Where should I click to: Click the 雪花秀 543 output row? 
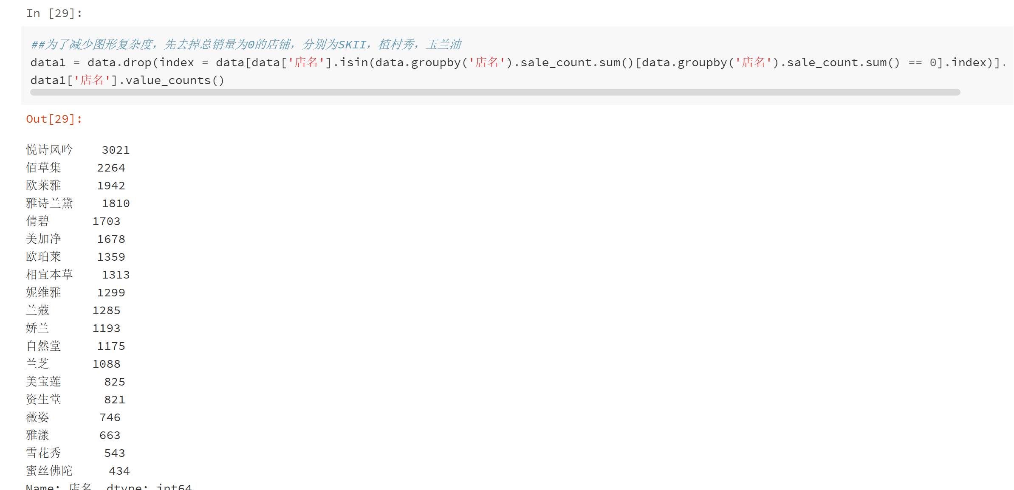coord(76,453)
